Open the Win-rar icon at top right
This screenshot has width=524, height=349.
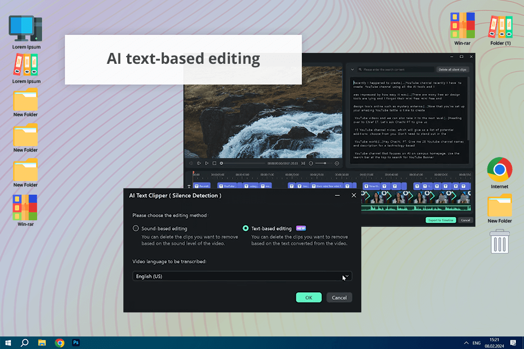pyautogui.click(x=462, y=29)
